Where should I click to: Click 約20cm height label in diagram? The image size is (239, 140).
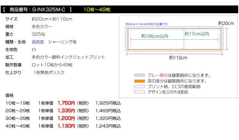click(x=226, y=23)
